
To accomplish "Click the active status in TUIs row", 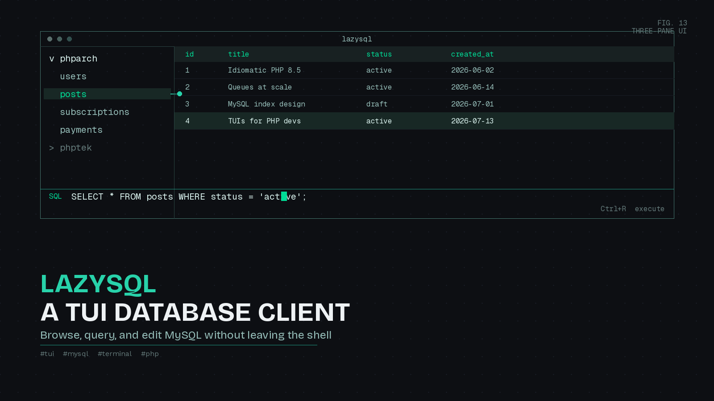I will pyautogui.click(x=379, y=121).
